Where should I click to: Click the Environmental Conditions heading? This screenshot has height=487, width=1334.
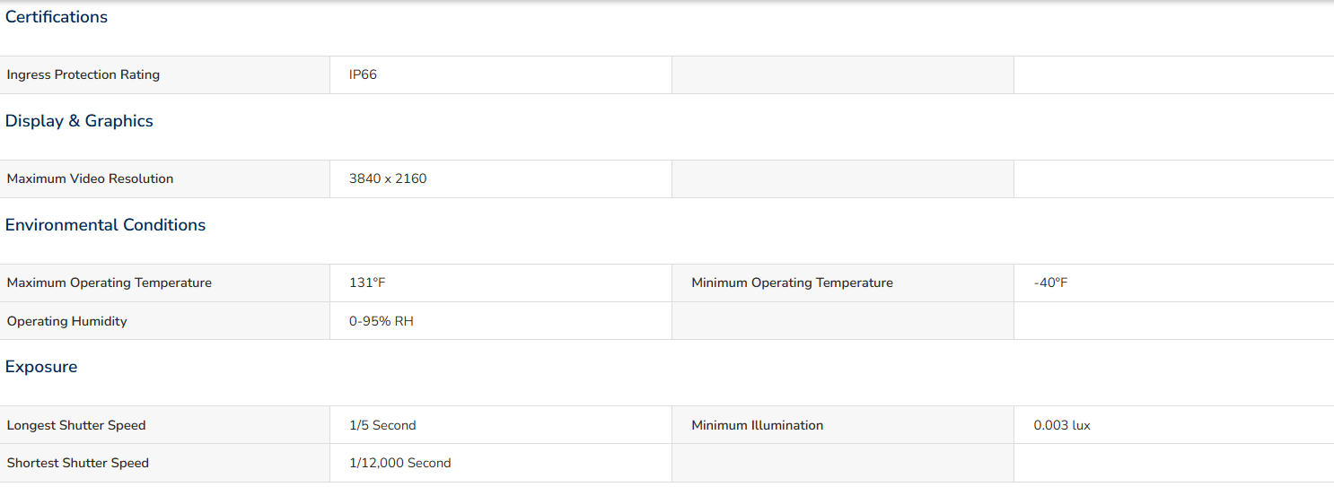click(x=105, y=225)
